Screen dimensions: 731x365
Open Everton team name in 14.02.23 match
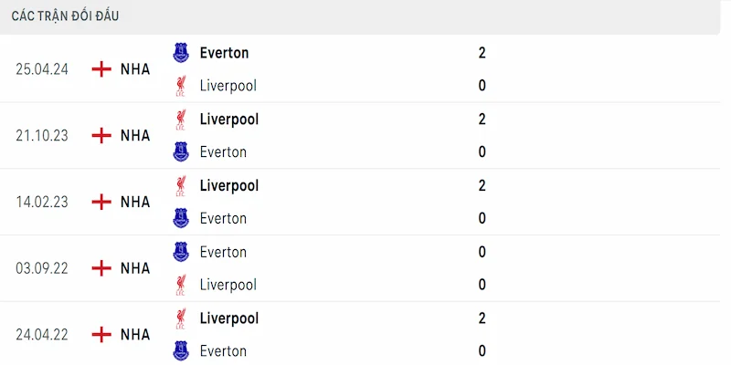click(x=223, y=218)
